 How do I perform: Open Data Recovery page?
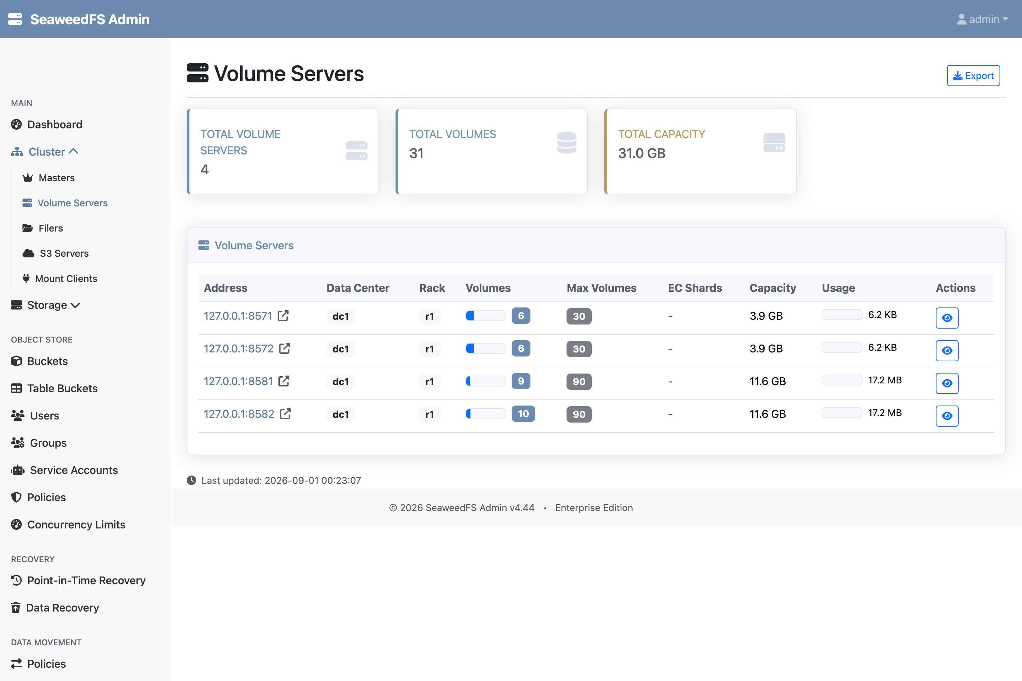tap(63, 608)
